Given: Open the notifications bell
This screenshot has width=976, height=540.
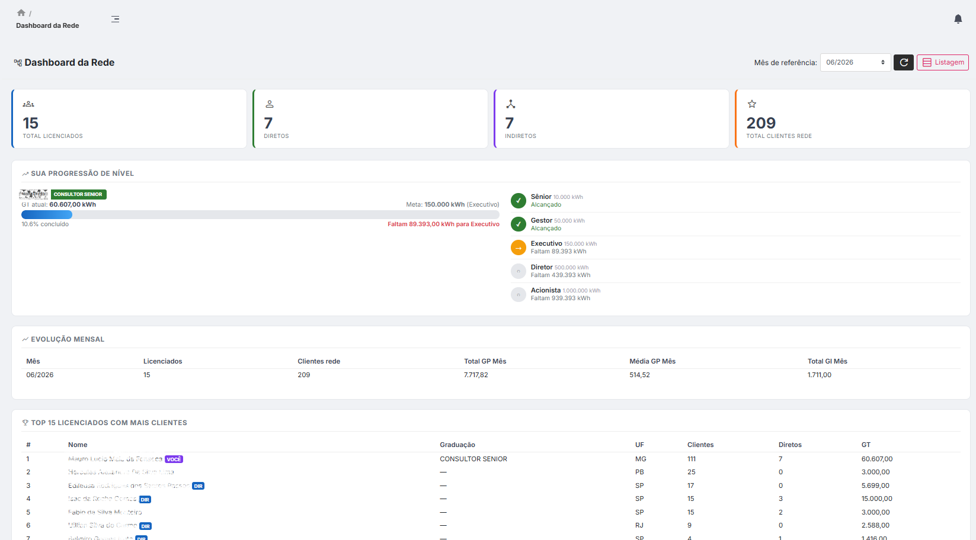Looking at the screenshot, I should coord(958,19).
